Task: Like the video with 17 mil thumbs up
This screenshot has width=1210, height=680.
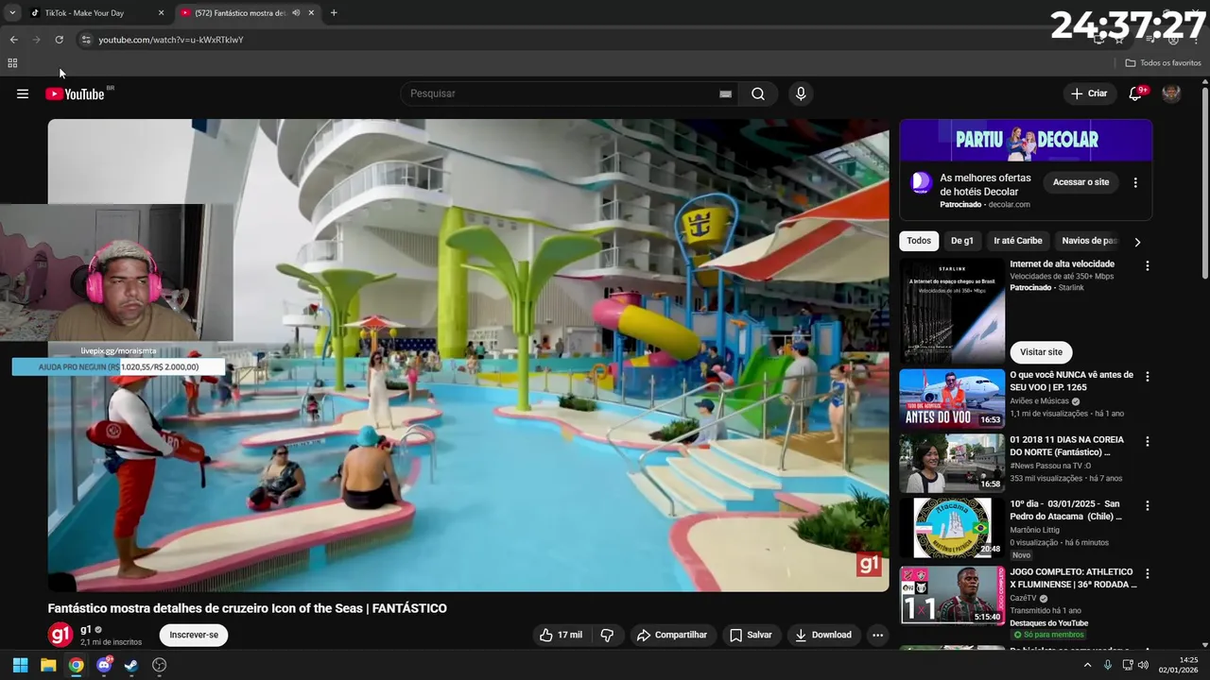Action: coord(561,635)
